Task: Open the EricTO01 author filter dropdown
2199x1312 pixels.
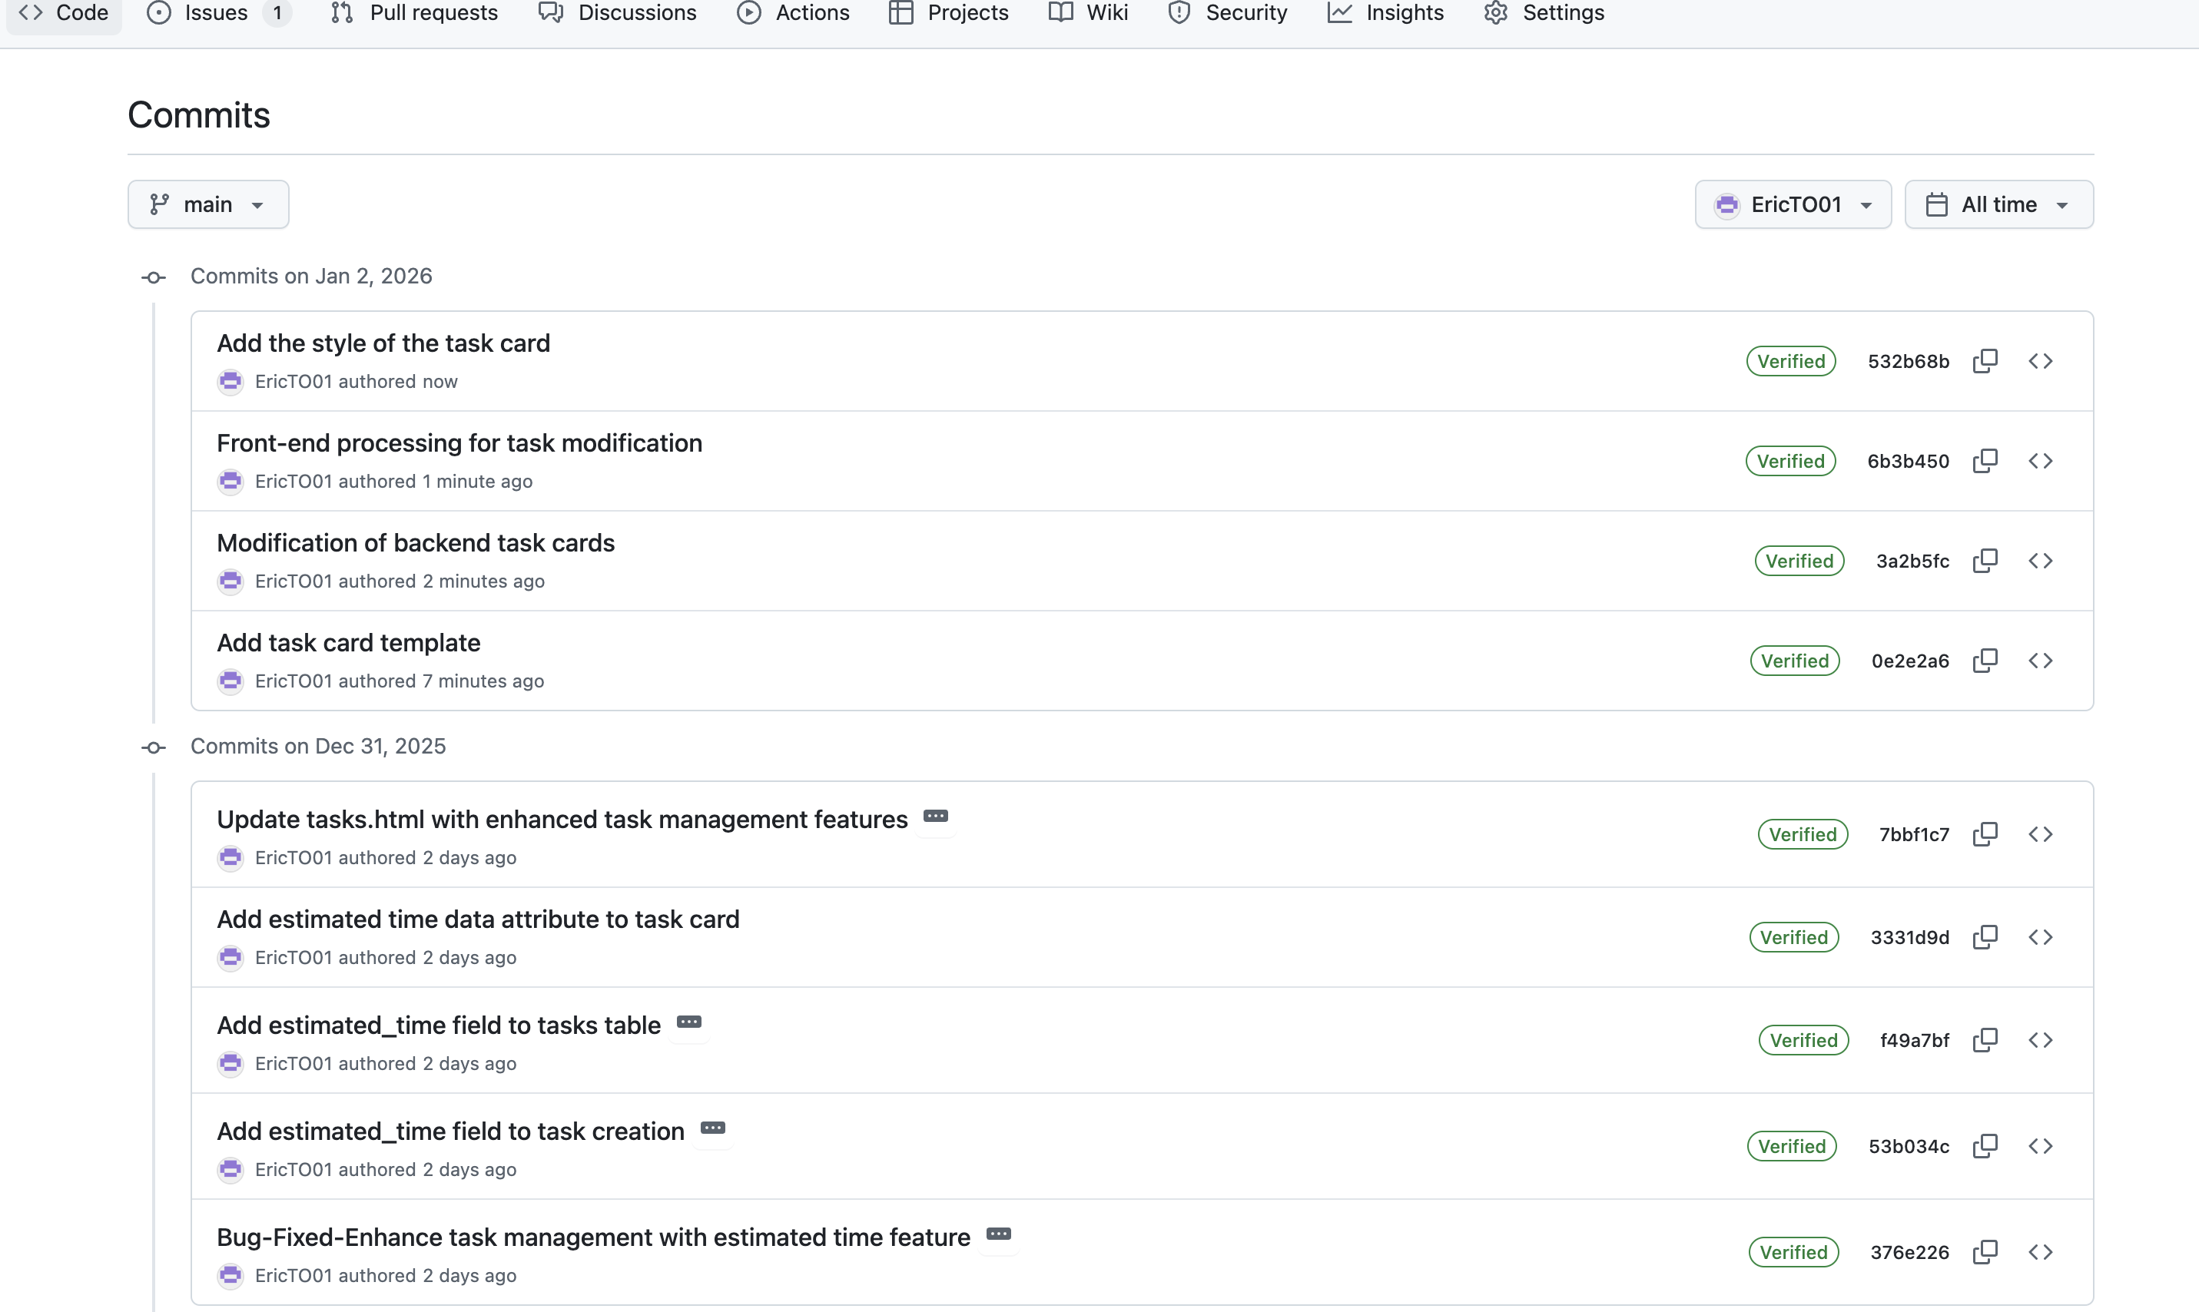Action: [1793, 204]
